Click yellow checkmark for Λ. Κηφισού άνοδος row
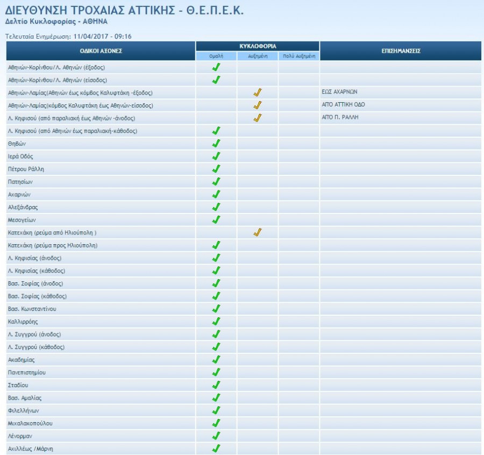484x455 pixels. click(x=258, y=118)
